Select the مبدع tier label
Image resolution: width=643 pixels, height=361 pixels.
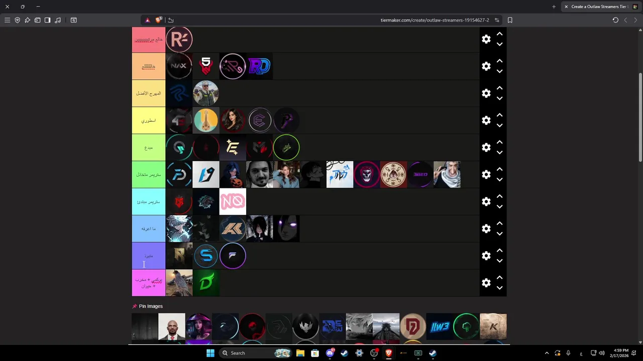[149, 147]
